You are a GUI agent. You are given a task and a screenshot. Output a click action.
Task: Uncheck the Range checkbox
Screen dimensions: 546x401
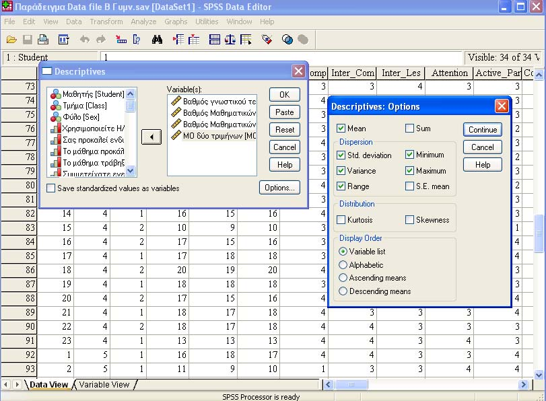click(x=341, y=186)
